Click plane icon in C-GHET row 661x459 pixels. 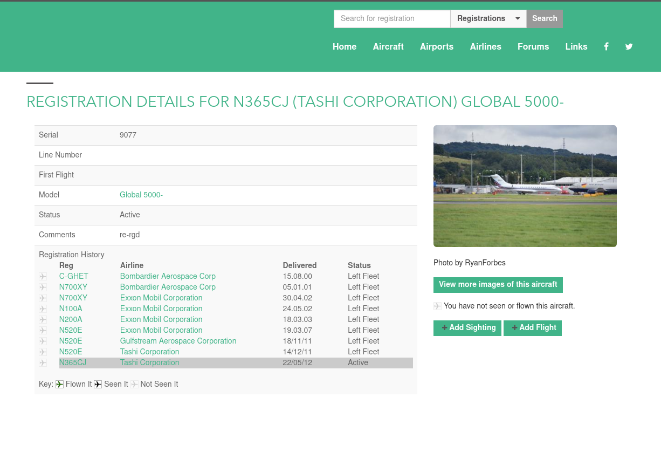pyautogui.click(x=43, y=277)
